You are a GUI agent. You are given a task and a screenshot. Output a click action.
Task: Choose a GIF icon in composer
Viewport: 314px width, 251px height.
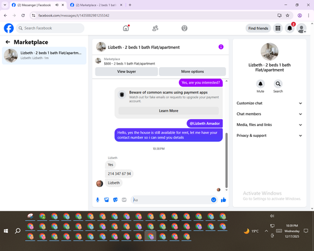[124, 200]
